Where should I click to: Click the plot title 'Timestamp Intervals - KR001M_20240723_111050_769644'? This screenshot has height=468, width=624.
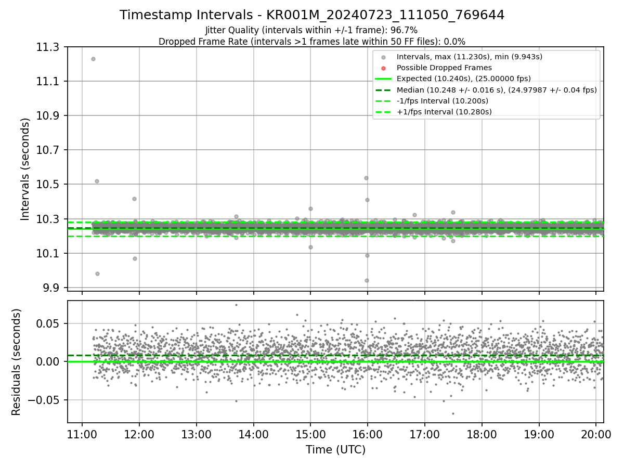[312, 15]
